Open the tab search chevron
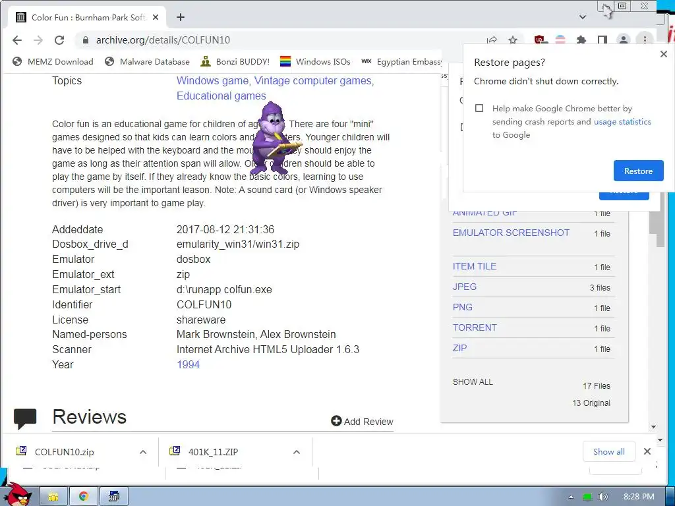Screen dimensions: 675x506 (x=583, y=17)
